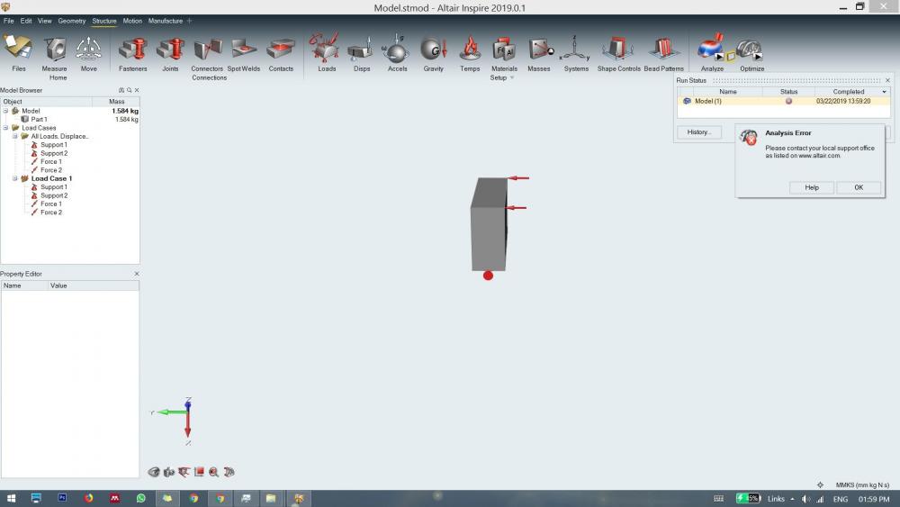Viewport: 900px width, 507px height.
Task: Select the Model (1) run row
Action: pos(784,101)
